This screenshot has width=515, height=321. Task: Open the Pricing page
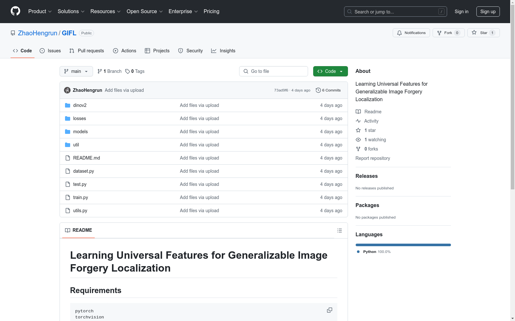[x=211, y=12]
